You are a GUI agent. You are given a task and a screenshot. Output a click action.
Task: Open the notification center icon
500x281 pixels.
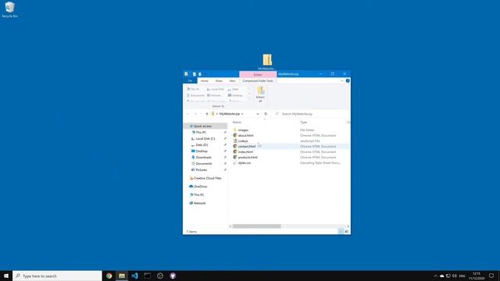491,276
